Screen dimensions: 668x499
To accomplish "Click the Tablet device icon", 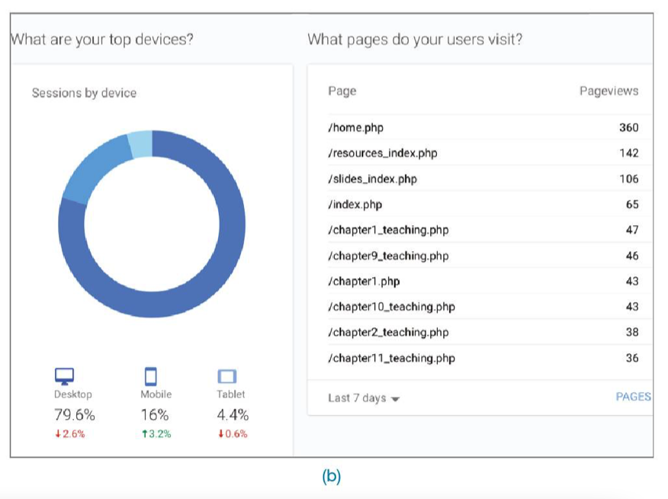I will pos(227,376).
